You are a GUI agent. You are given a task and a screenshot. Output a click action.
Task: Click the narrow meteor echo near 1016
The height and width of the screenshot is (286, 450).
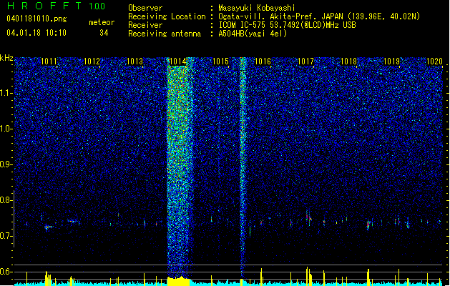[x=243, y=167]
